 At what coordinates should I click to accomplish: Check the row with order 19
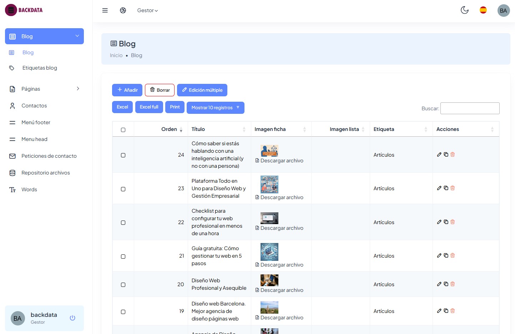123,312
